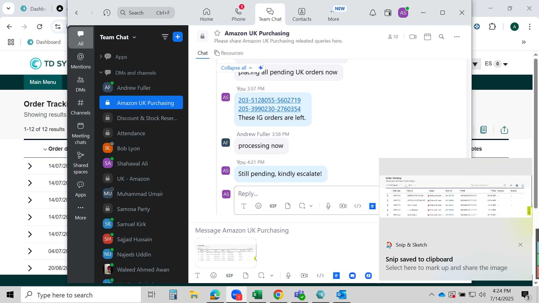Search within the channel
Screen dimensions: 539x303
click(x=441, y=37)
